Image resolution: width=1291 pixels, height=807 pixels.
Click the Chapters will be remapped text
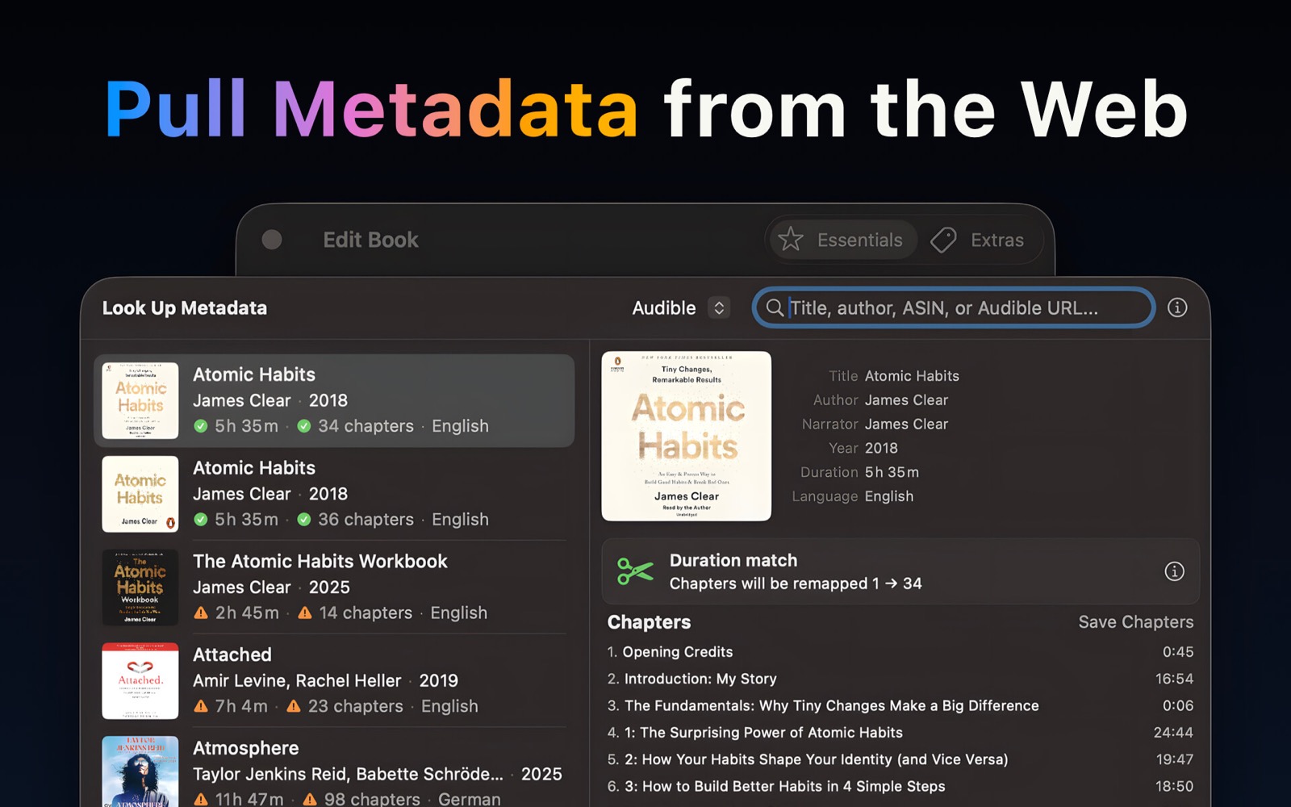[796, 583]
